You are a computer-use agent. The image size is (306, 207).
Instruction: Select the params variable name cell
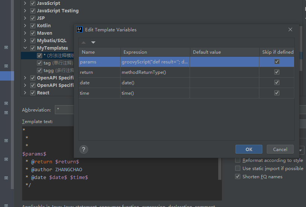pyautogui.click(x=100, y=62)
